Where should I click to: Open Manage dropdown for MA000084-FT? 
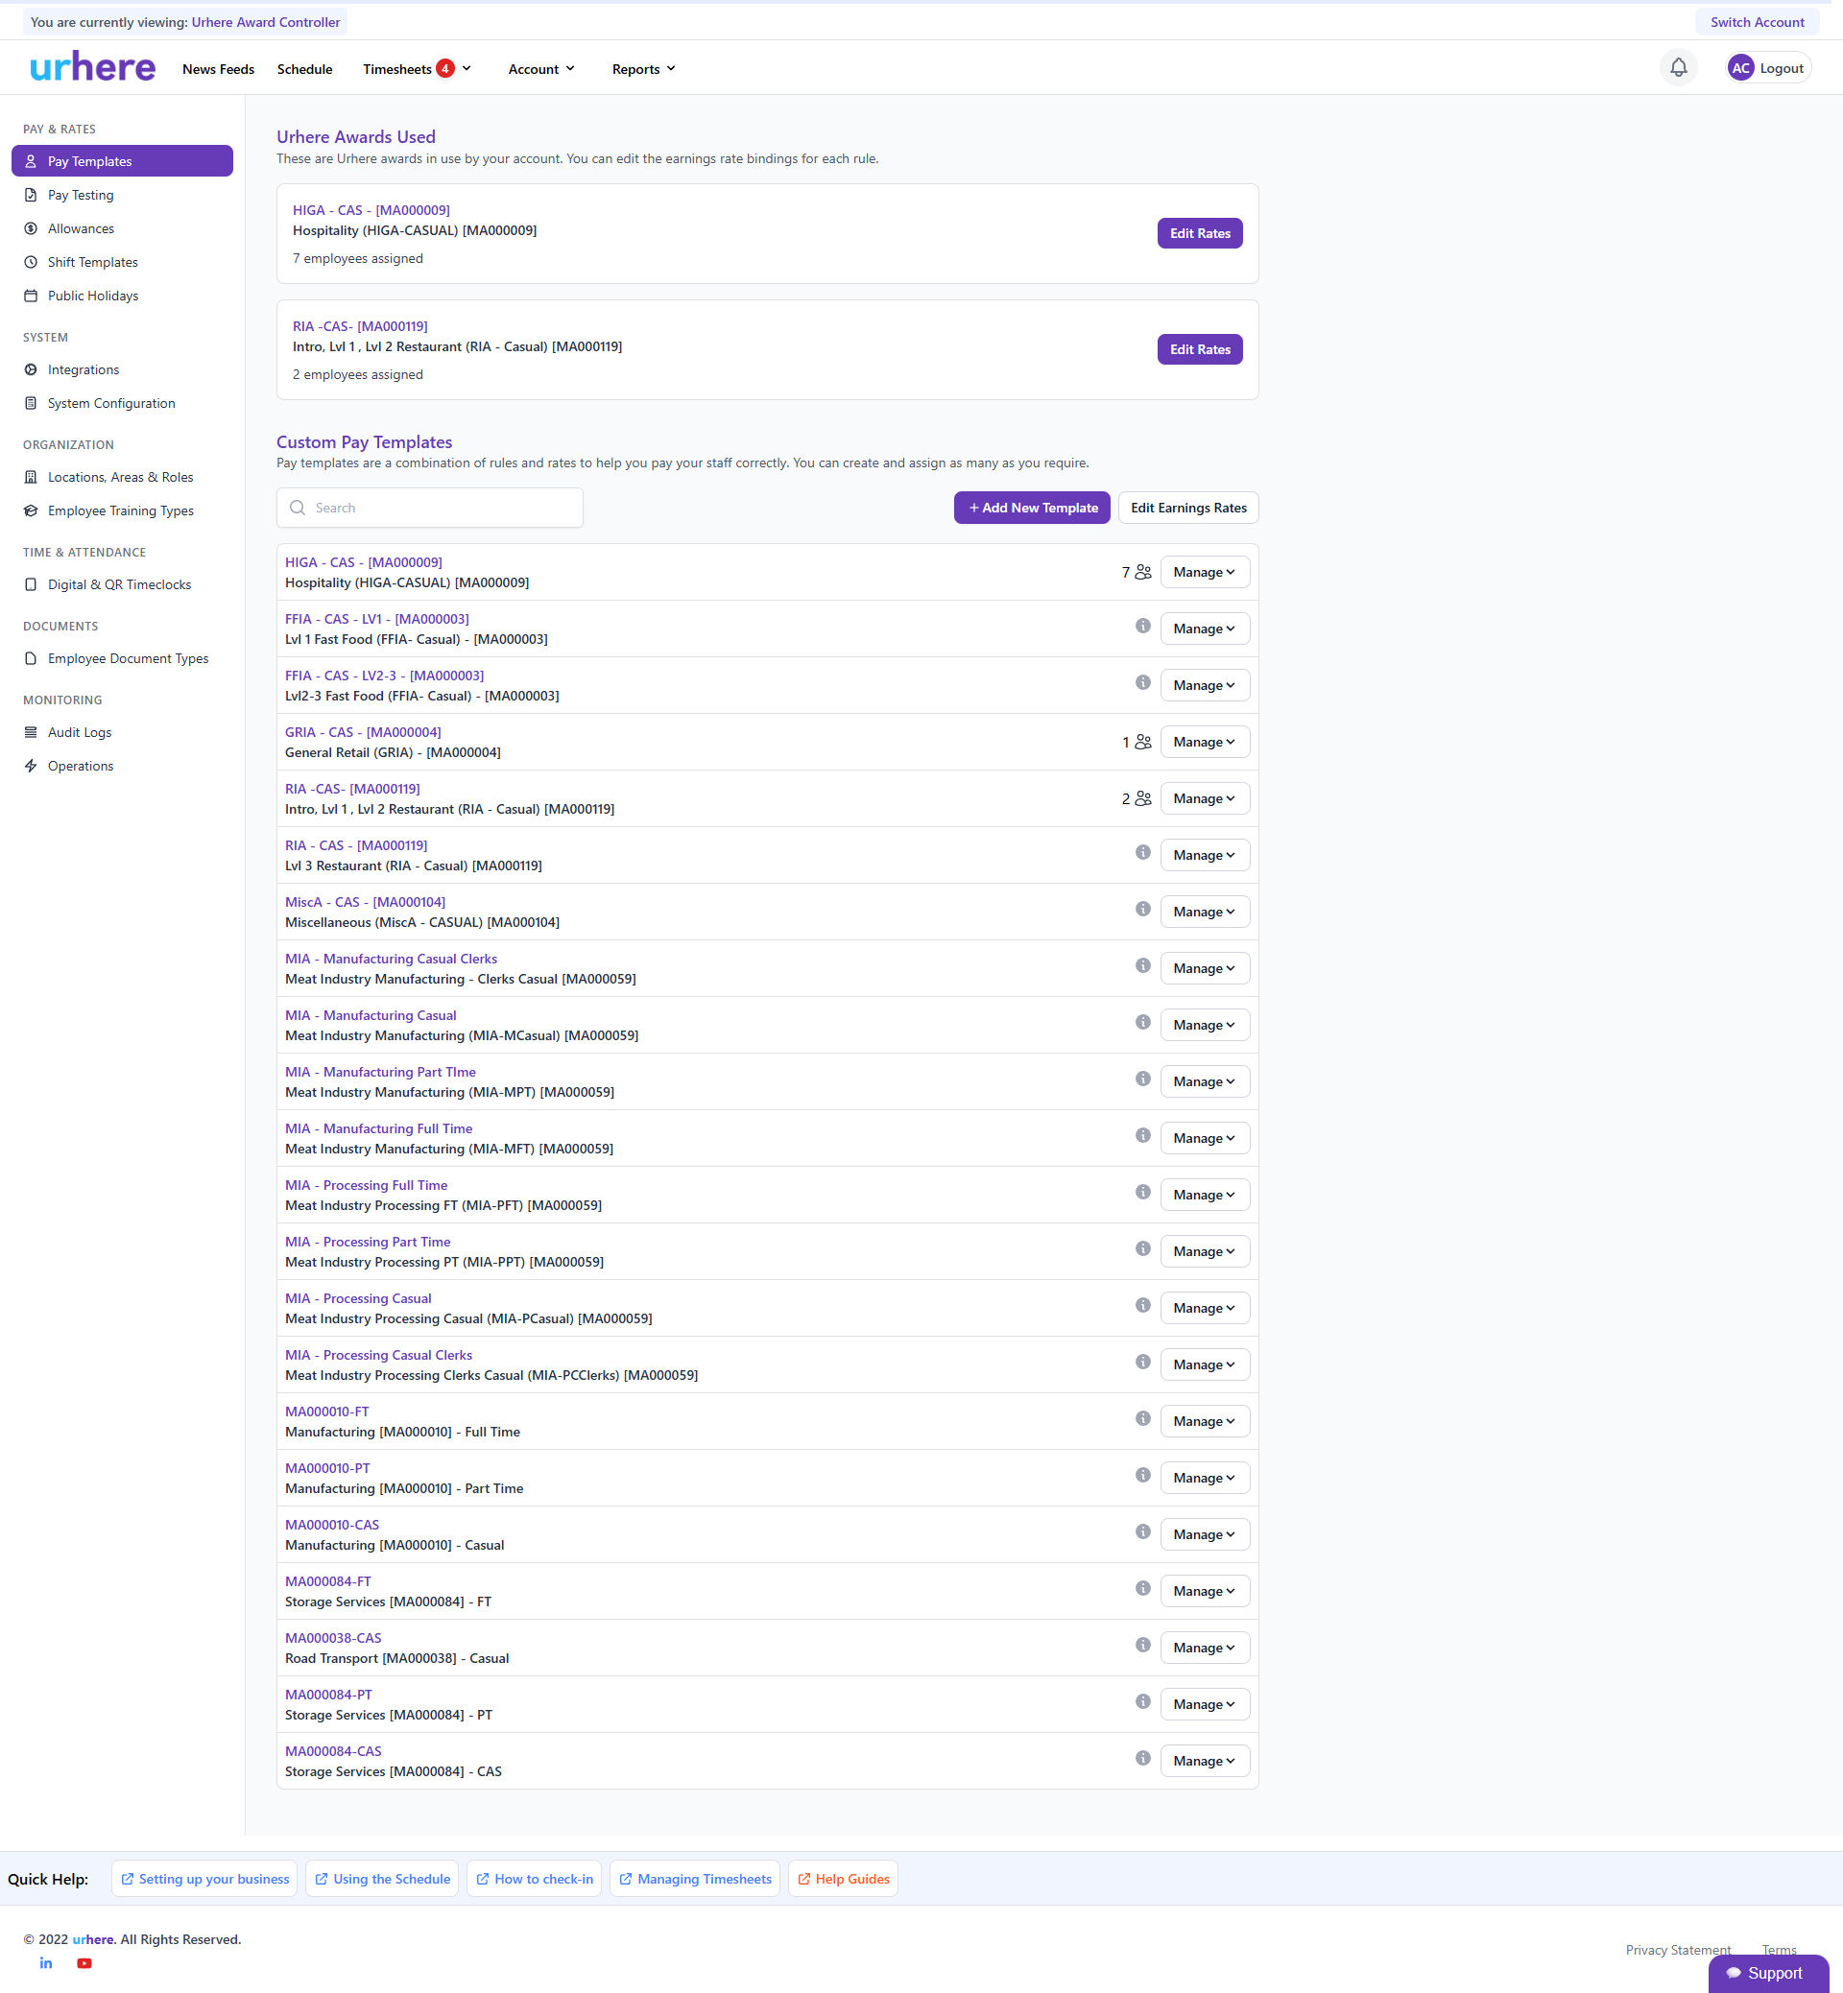point(1205,1591)
